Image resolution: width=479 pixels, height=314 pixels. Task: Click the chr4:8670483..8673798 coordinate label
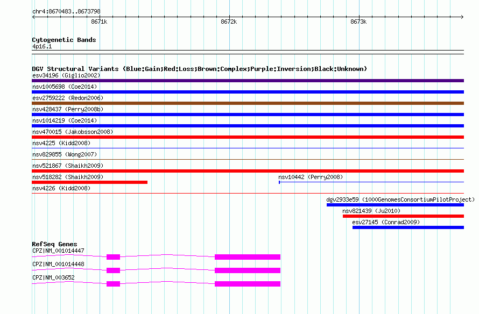[66, 11]
